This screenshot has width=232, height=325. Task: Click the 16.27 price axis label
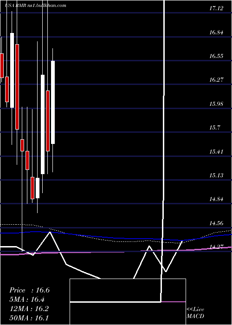coord(216,80)
